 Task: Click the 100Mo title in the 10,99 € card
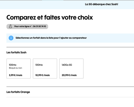click(x=39, y=65)
